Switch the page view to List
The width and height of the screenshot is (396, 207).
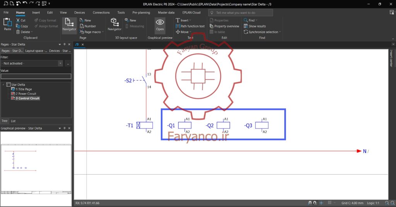pos(13,121)
